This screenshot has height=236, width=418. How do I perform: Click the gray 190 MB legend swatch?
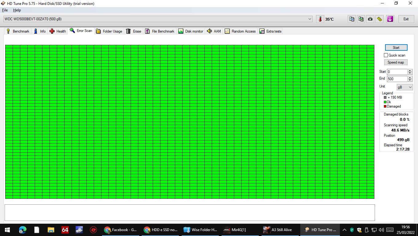pos(385,97)
